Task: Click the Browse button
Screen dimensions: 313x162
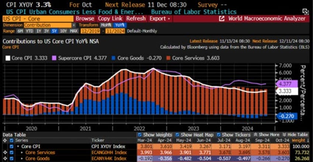Action: [85, 19]
